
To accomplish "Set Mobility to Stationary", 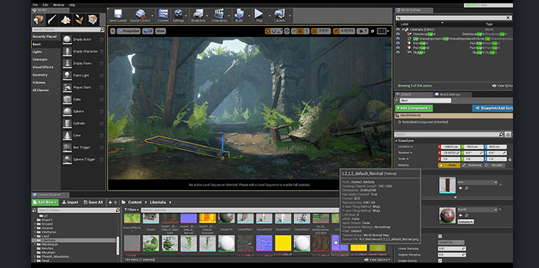I will coord(472,165).
